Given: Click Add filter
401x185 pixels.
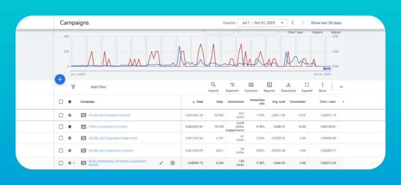Looking at the screenshot, I should click(x=98, y=87).
